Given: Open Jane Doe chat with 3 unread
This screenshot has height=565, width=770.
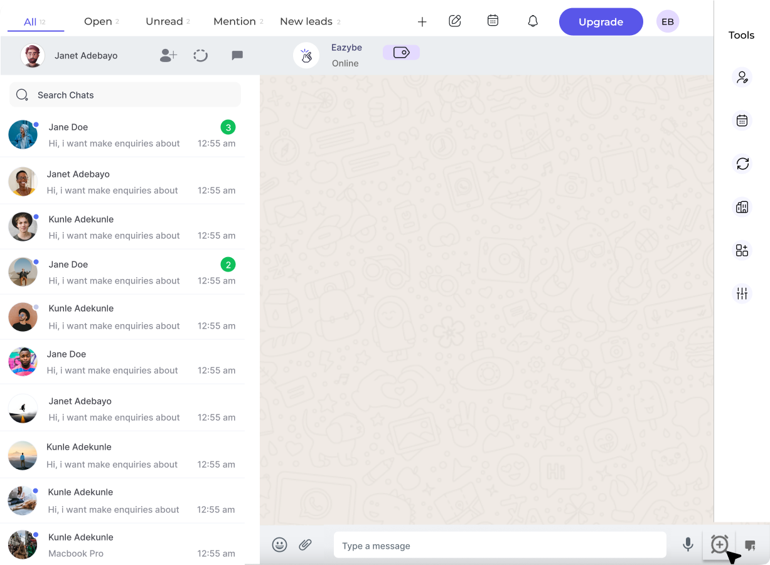Looking at the screenshot, I should click(122, 135).
